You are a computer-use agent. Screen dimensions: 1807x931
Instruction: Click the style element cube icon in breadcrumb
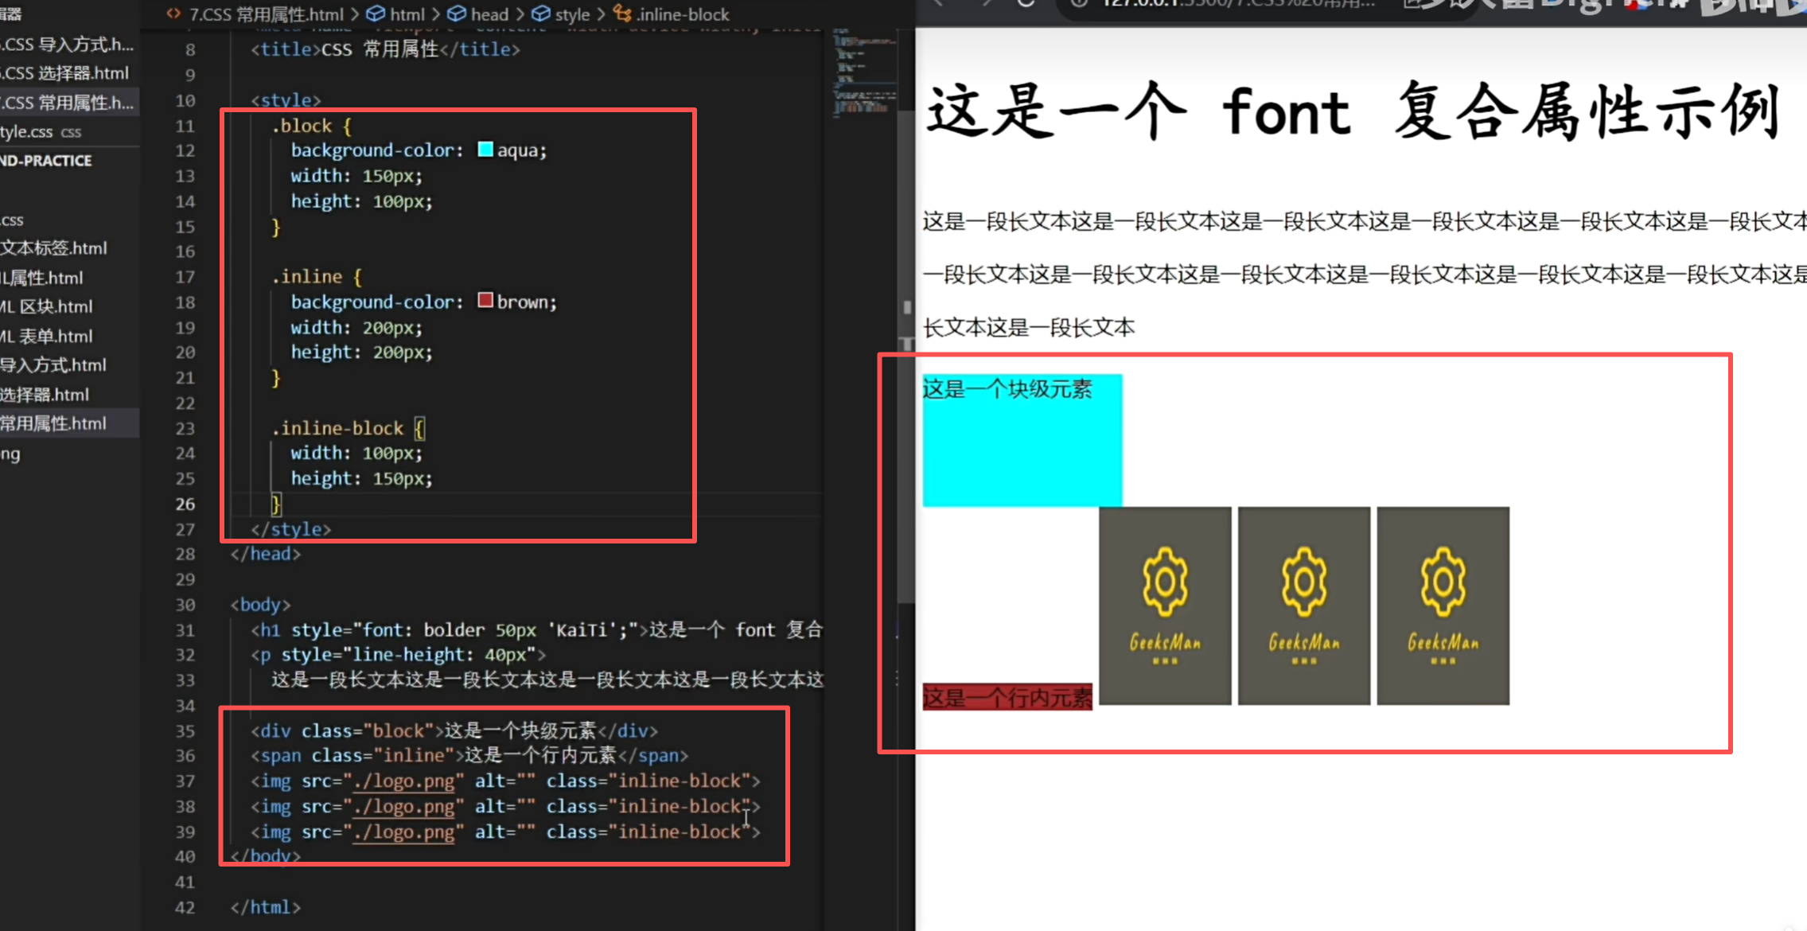tap(541, 14)
